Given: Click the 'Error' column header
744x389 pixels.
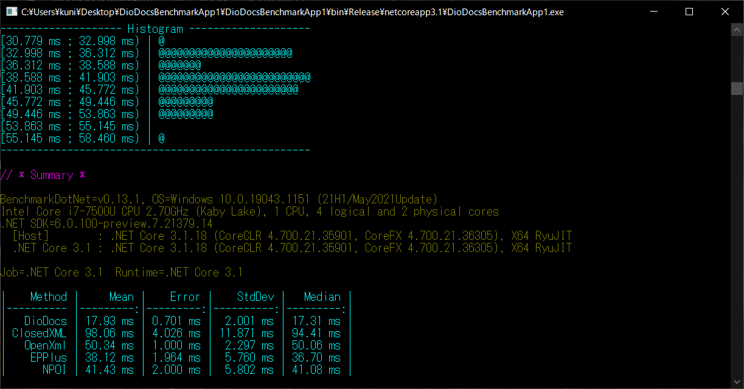Looking at the screenshot, I should point(186,296).
